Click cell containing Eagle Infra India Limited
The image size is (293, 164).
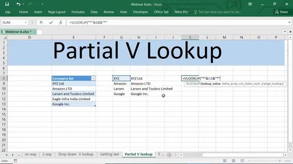coord(74,99)
